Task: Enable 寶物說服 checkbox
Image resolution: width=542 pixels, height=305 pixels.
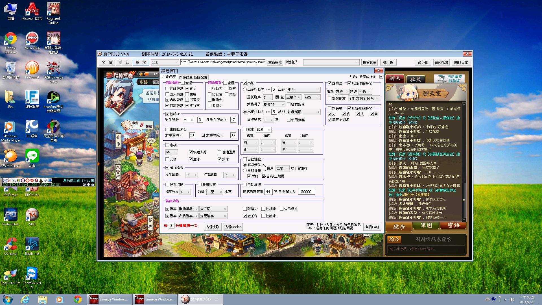Action: coord(289,104)
